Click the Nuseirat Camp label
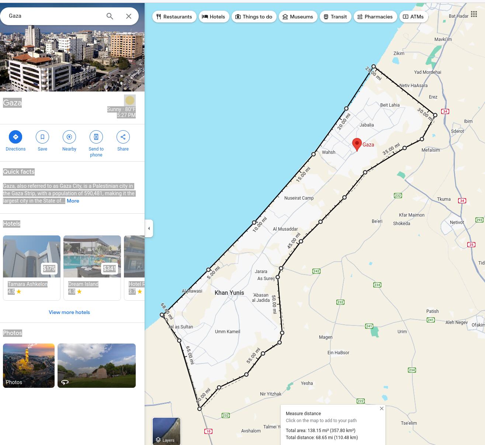485x445 pixels. click(299, 198)
